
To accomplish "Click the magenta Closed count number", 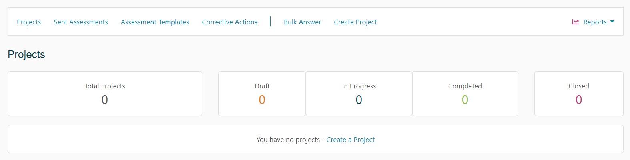I will [578, 100].
